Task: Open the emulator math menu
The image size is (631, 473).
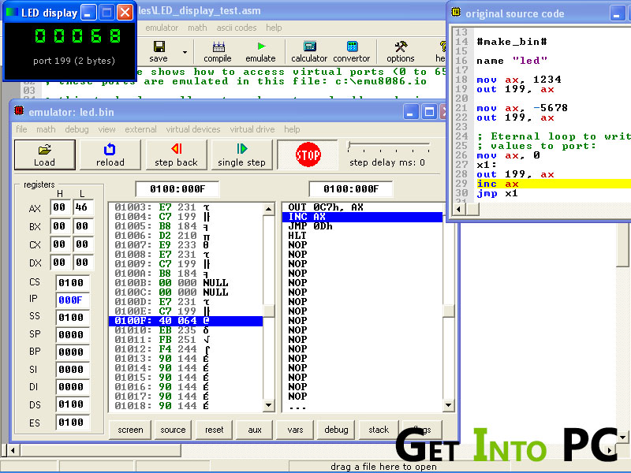Action: click(x=46, y=129)
